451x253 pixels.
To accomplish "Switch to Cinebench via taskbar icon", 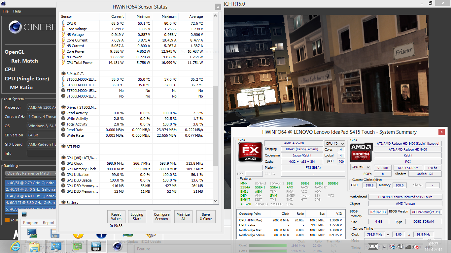I will click(117, 246).
